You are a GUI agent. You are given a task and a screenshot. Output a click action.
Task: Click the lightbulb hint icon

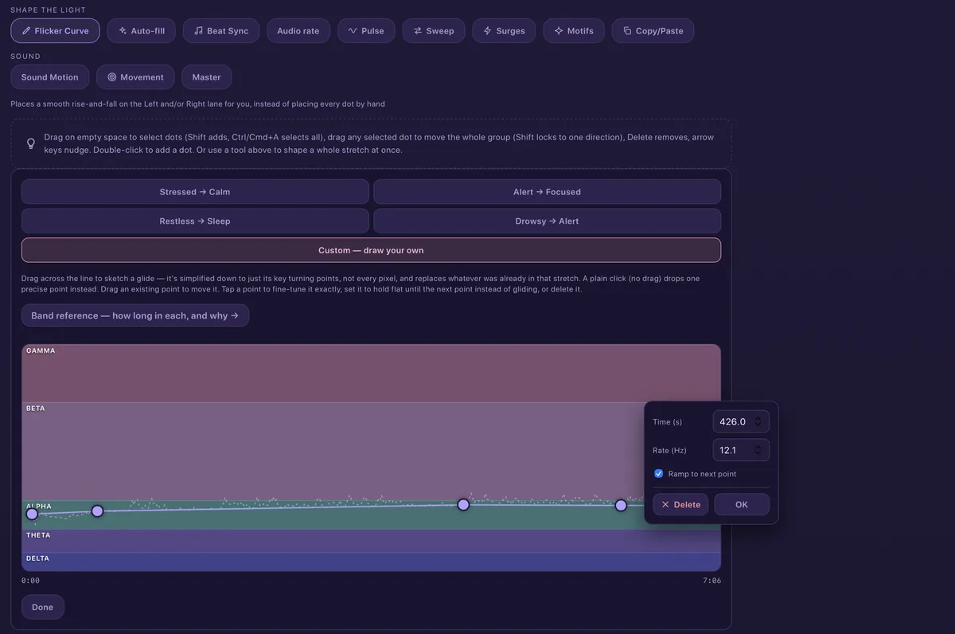pos(31,143)
